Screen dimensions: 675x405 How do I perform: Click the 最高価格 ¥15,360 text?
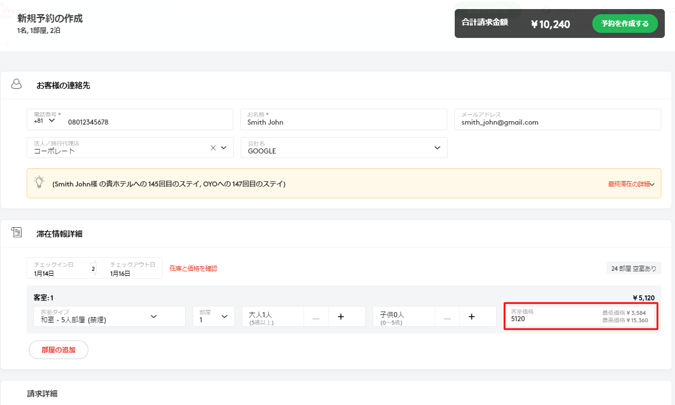pyautogui.click(x=625, y=320)
